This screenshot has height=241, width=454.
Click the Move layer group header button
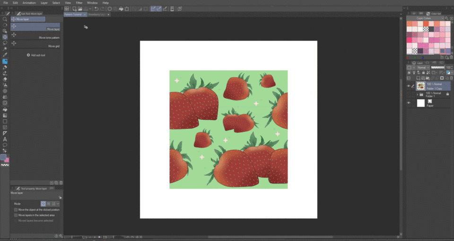[x=28, y=19]
